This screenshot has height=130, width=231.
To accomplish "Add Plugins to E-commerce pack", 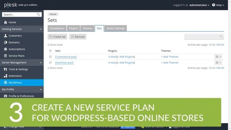I will coord(126,57).
